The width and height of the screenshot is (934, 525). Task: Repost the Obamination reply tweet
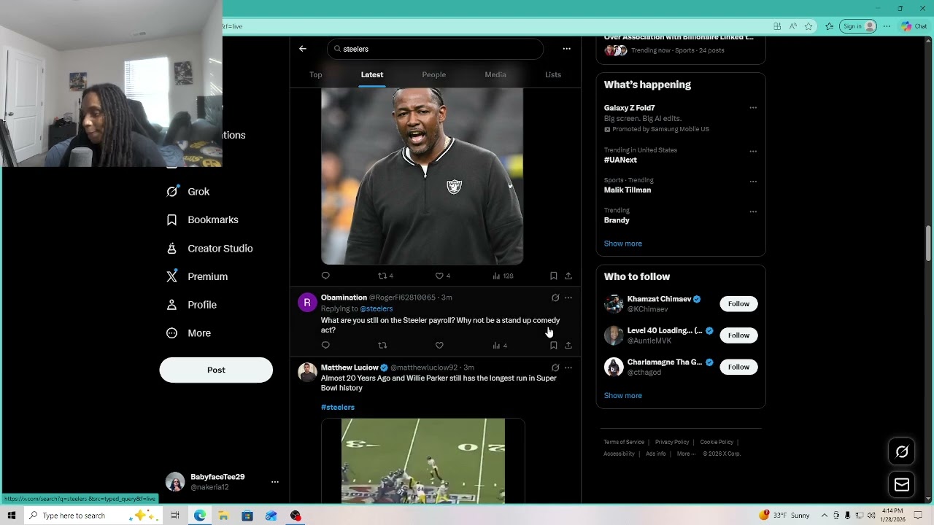pyautogui.click(x=382, y=346)
